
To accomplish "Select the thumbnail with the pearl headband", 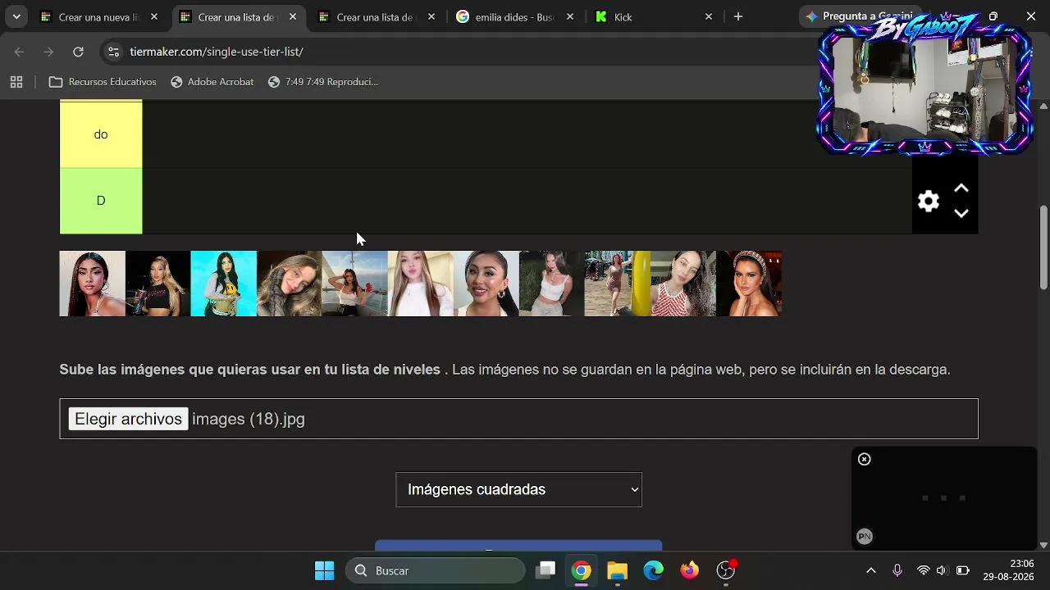I will click(x=749, y=284).
